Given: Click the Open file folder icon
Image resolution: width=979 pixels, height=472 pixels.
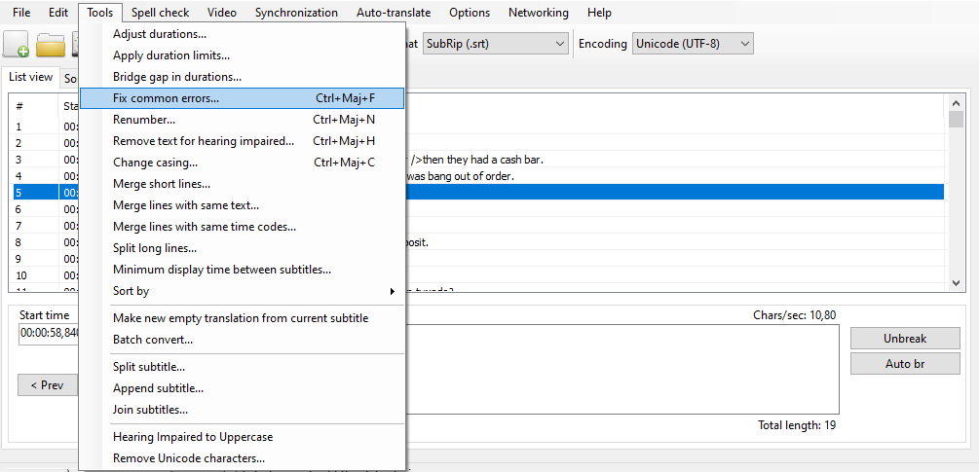Looking at the screenshot, I should click(x=51, y=45).
